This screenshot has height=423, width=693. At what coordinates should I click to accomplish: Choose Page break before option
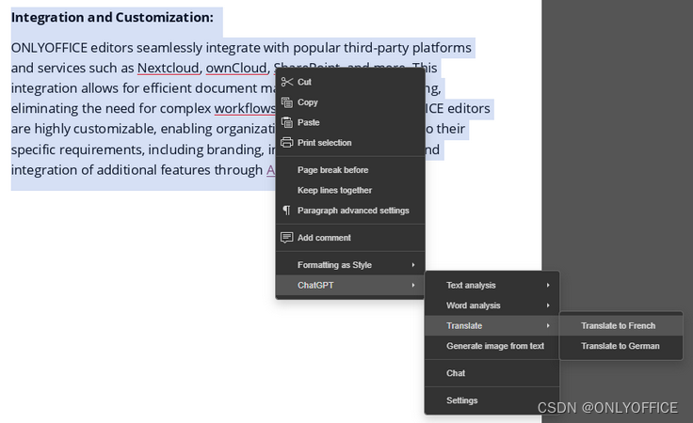coord(350,170)
